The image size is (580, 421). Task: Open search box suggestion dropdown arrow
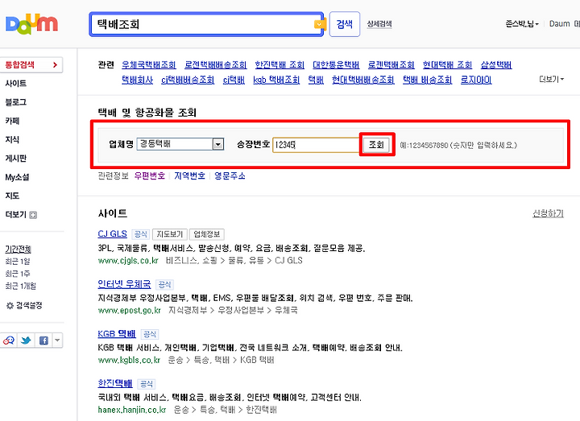point(319,24)
